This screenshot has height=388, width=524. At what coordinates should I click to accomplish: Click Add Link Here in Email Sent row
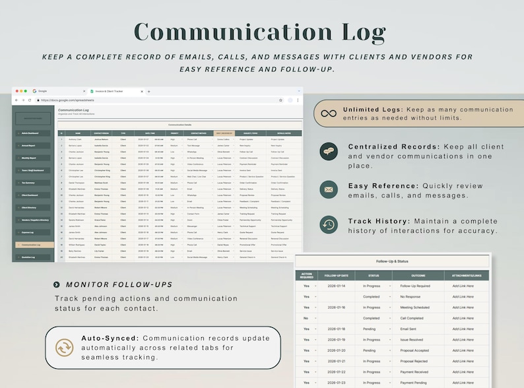(463, 329)
